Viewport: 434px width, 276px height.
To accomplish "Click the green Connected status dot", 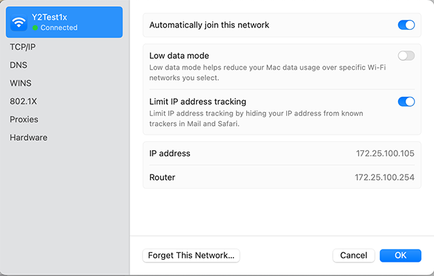I will click(35, 28).
